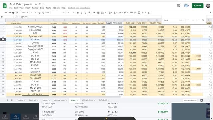213x120 pixels.
Task: Open the Insert menu
Action: 28,8
